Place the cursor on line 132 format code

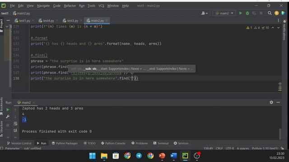96,44
